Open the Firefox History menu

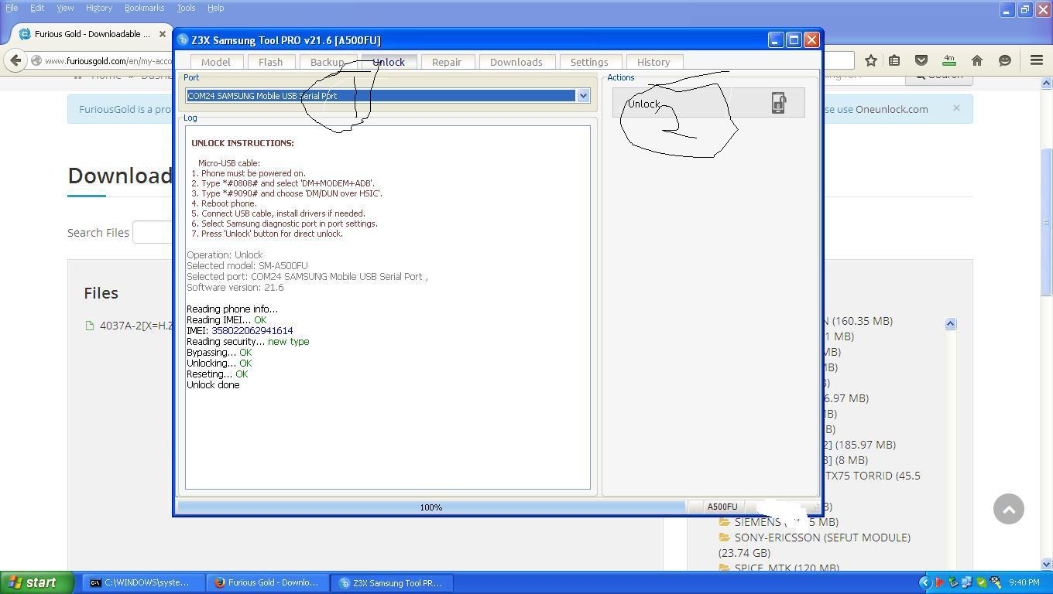(x=99, y=8)
